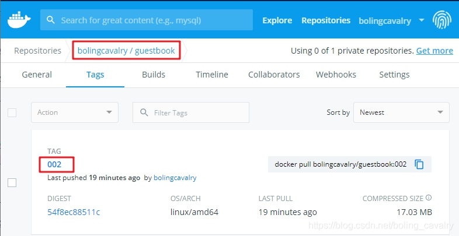Copy the docker pull command with the copy icon
Viewport: 459px width, 236px height.
[419, 164]
